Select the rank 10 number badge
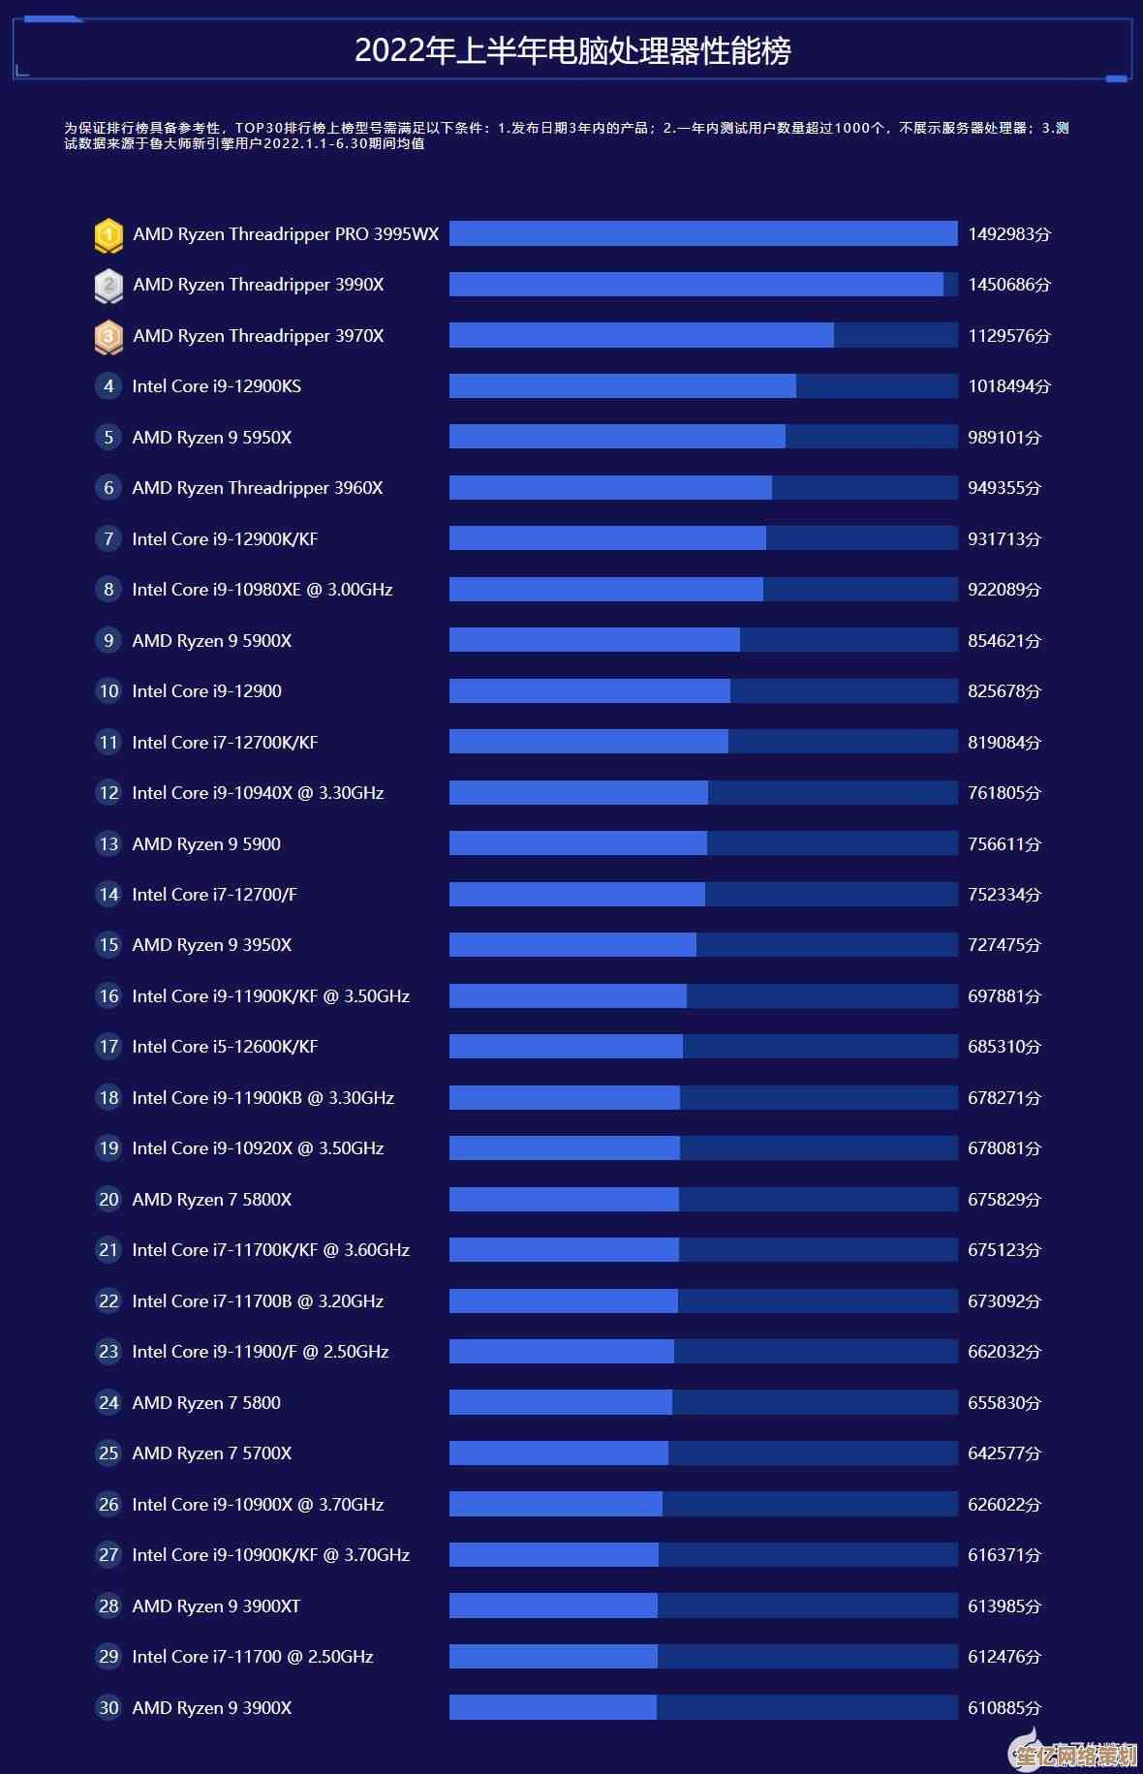Screen dimensions: 1143x1774 pos(108,691)
